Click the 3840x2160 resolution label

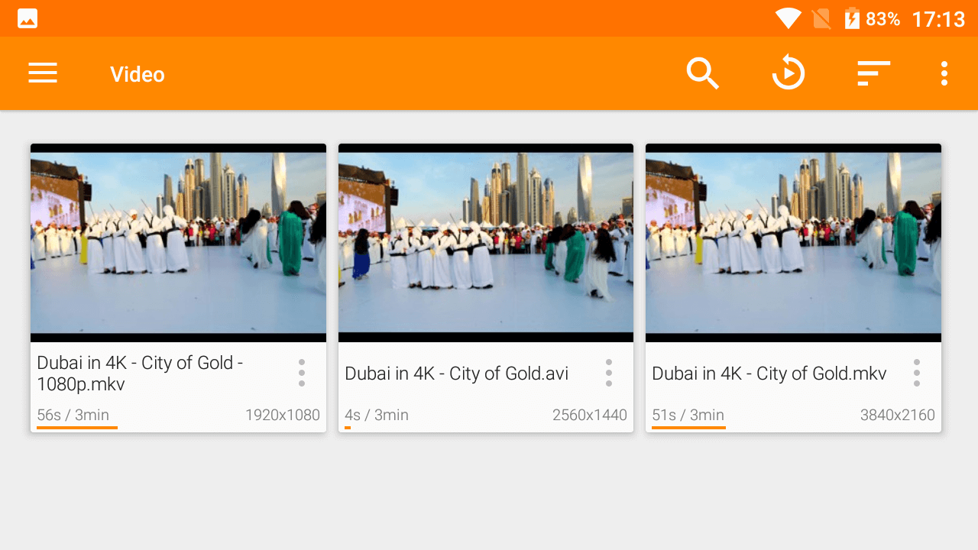[898, 415]
